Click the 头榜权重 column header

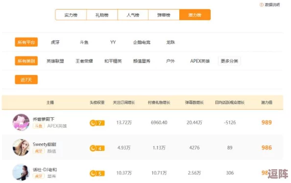point(97,103)
